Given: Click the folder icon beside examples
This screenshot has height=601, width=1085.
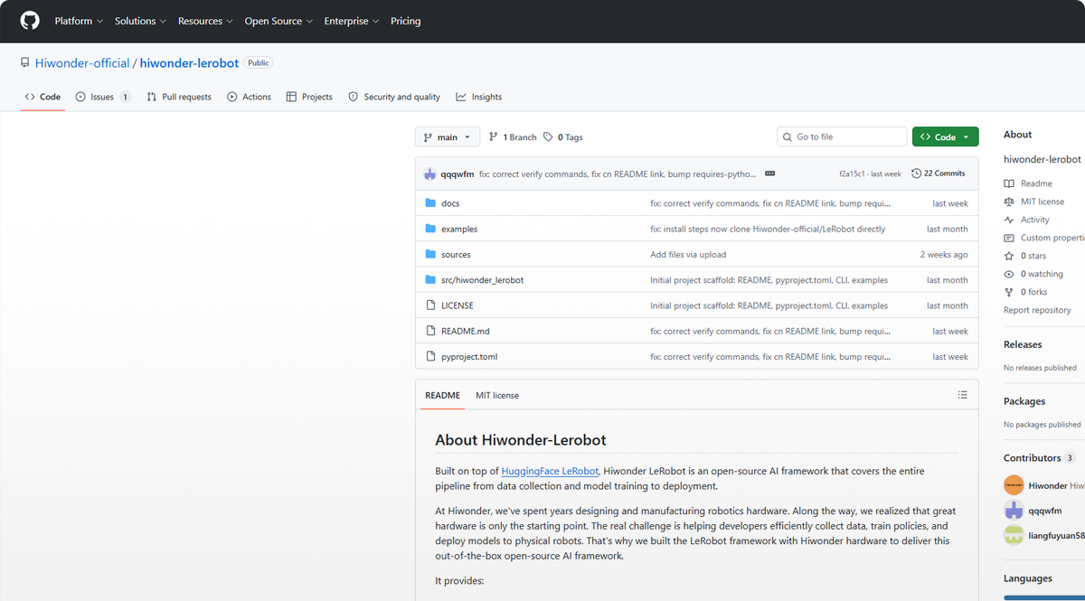Looking at the screenshot, I should (430, 229).
